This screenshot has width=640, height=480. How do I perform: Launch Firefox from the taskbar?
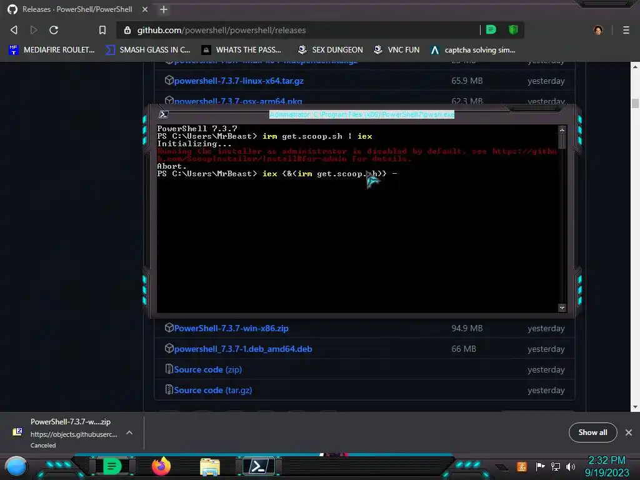161,466
